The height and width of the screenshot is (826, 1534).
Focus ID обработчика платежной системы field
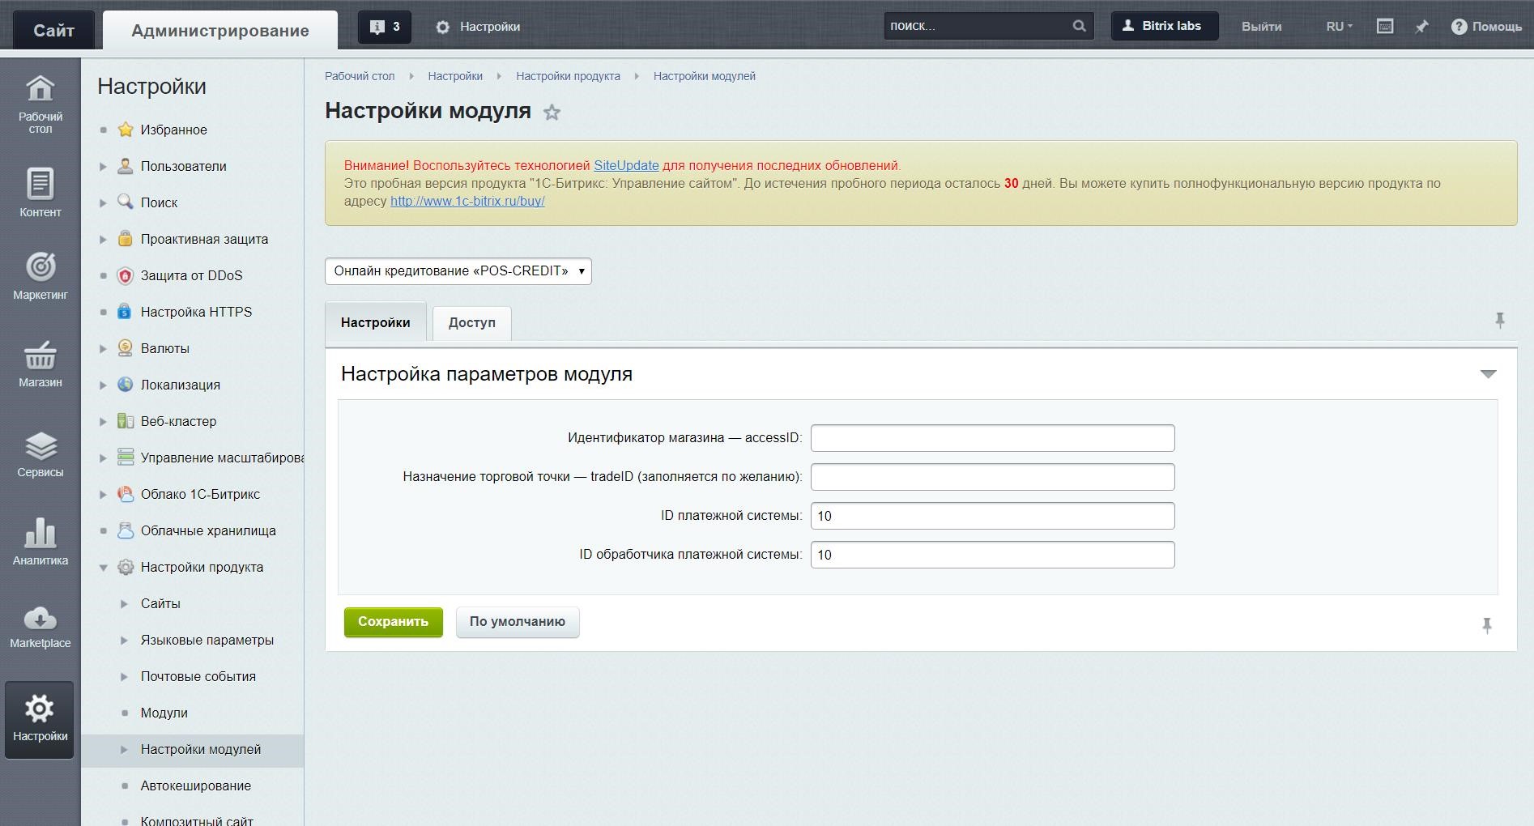click(992, 555)
